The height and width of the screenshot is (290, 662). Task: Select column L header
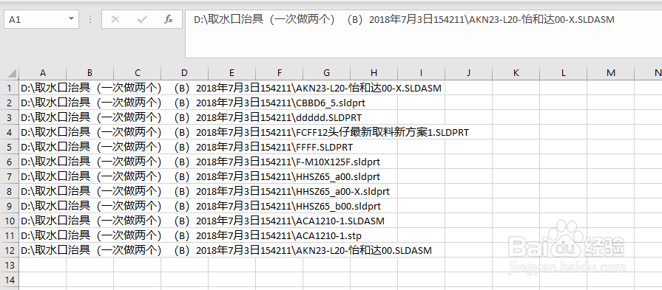click(563, 73)
